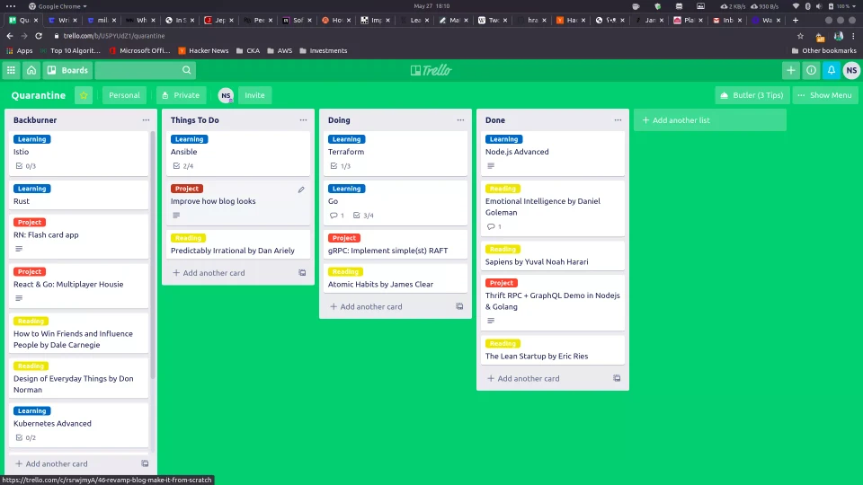863x485 pixels.
Task: Click Show Menu
Action: click(x=825, y=95)
